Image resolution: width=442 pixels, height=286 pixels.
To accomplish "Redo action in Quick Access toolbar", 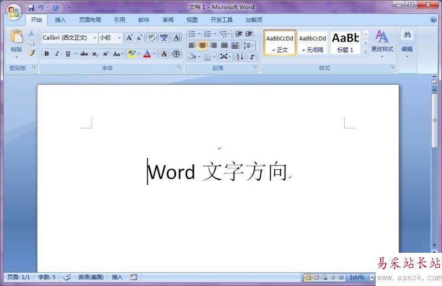I will click(x=56, y=8).
